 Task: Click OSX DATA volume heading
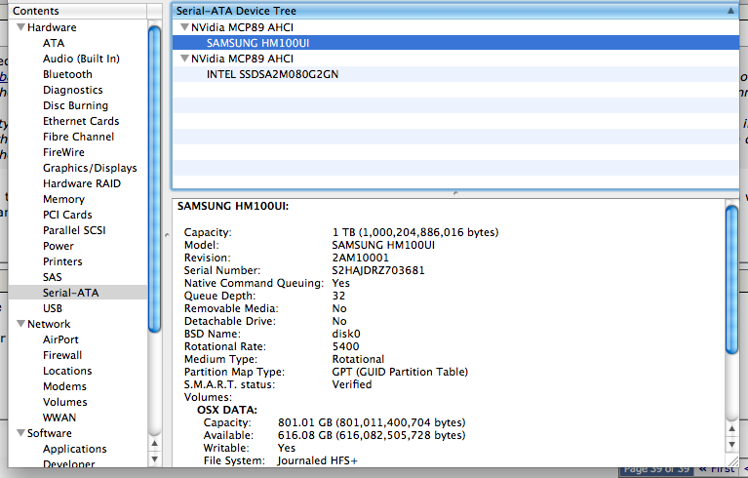(x=227, y=410)
